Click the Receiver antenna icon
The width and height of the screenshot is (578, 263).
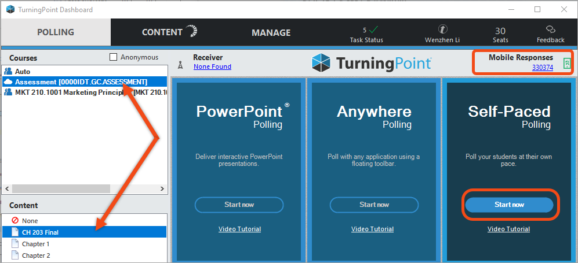(180, 65)
